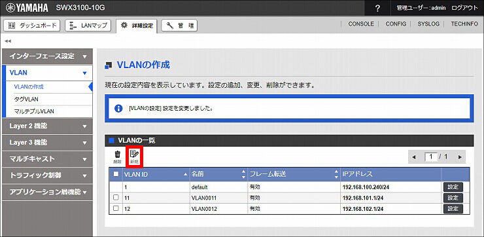Open the ダッシュボード tab
The height and width of the screenshot is (237, 484).
point(32,26)
